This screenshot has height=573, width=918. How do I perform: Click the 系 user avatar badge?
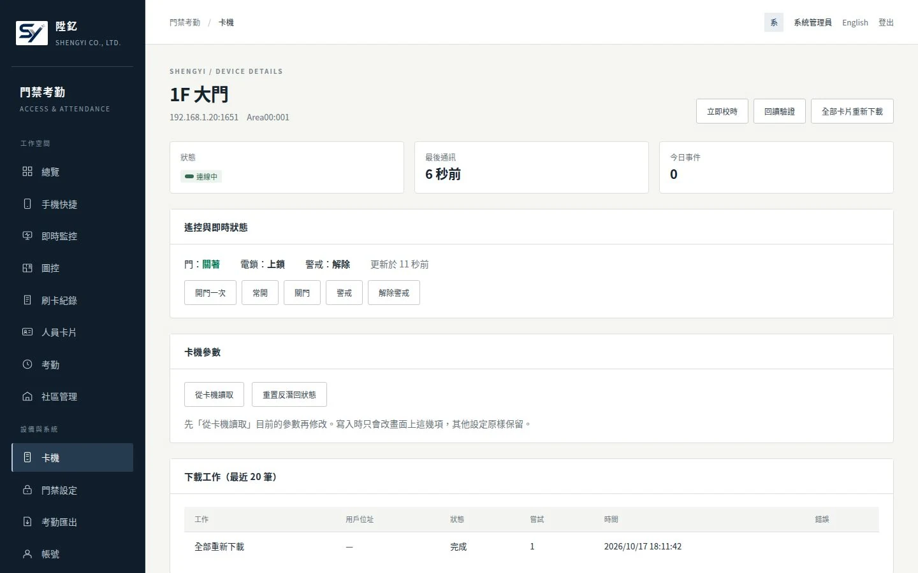(774, 22)
